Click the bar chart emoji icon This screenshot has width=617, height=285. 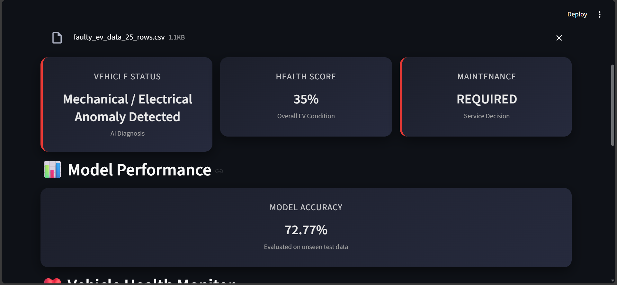pos(52,169)
